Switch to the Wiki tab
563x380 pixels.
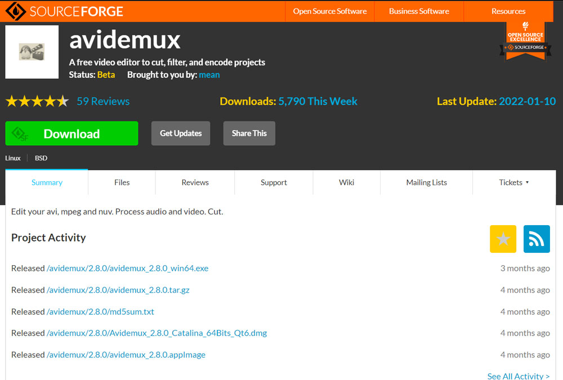click(346, 182)
